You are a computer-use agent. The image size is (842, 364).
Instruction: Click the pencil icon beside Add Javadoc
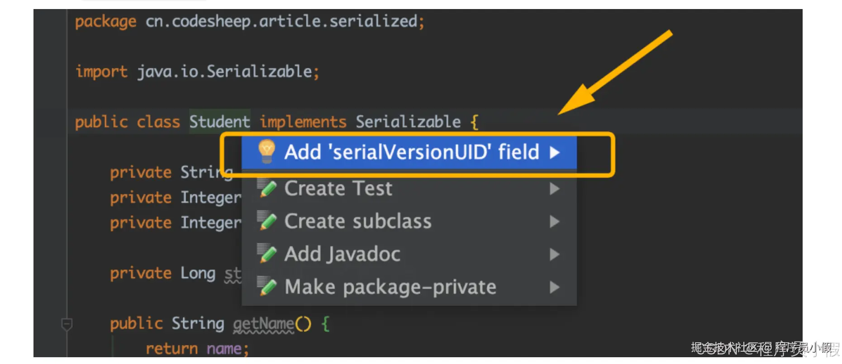(x=267, y=254)
